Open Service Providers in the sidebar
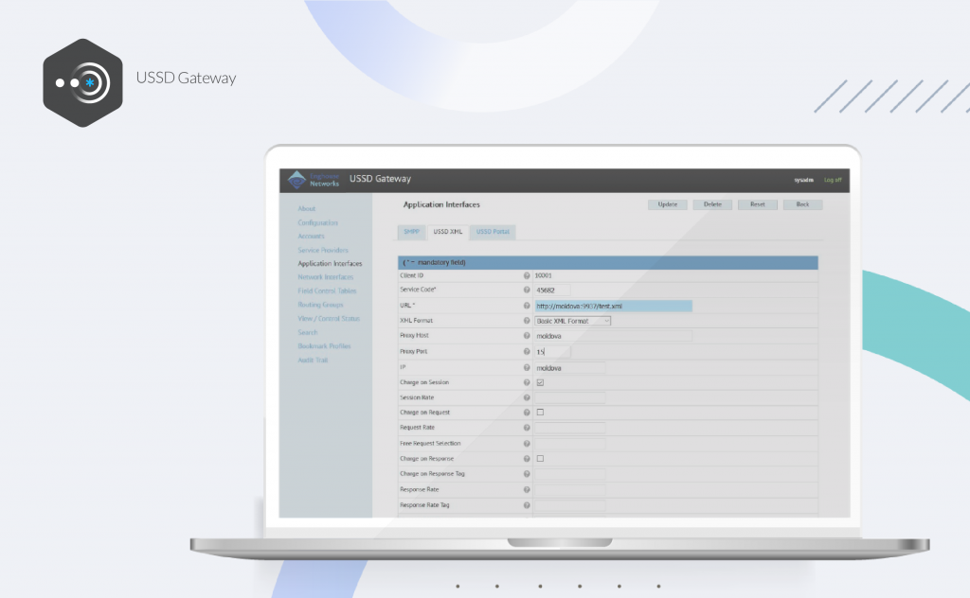This screenshot has width=970, height=598. [x=323, y=250]
